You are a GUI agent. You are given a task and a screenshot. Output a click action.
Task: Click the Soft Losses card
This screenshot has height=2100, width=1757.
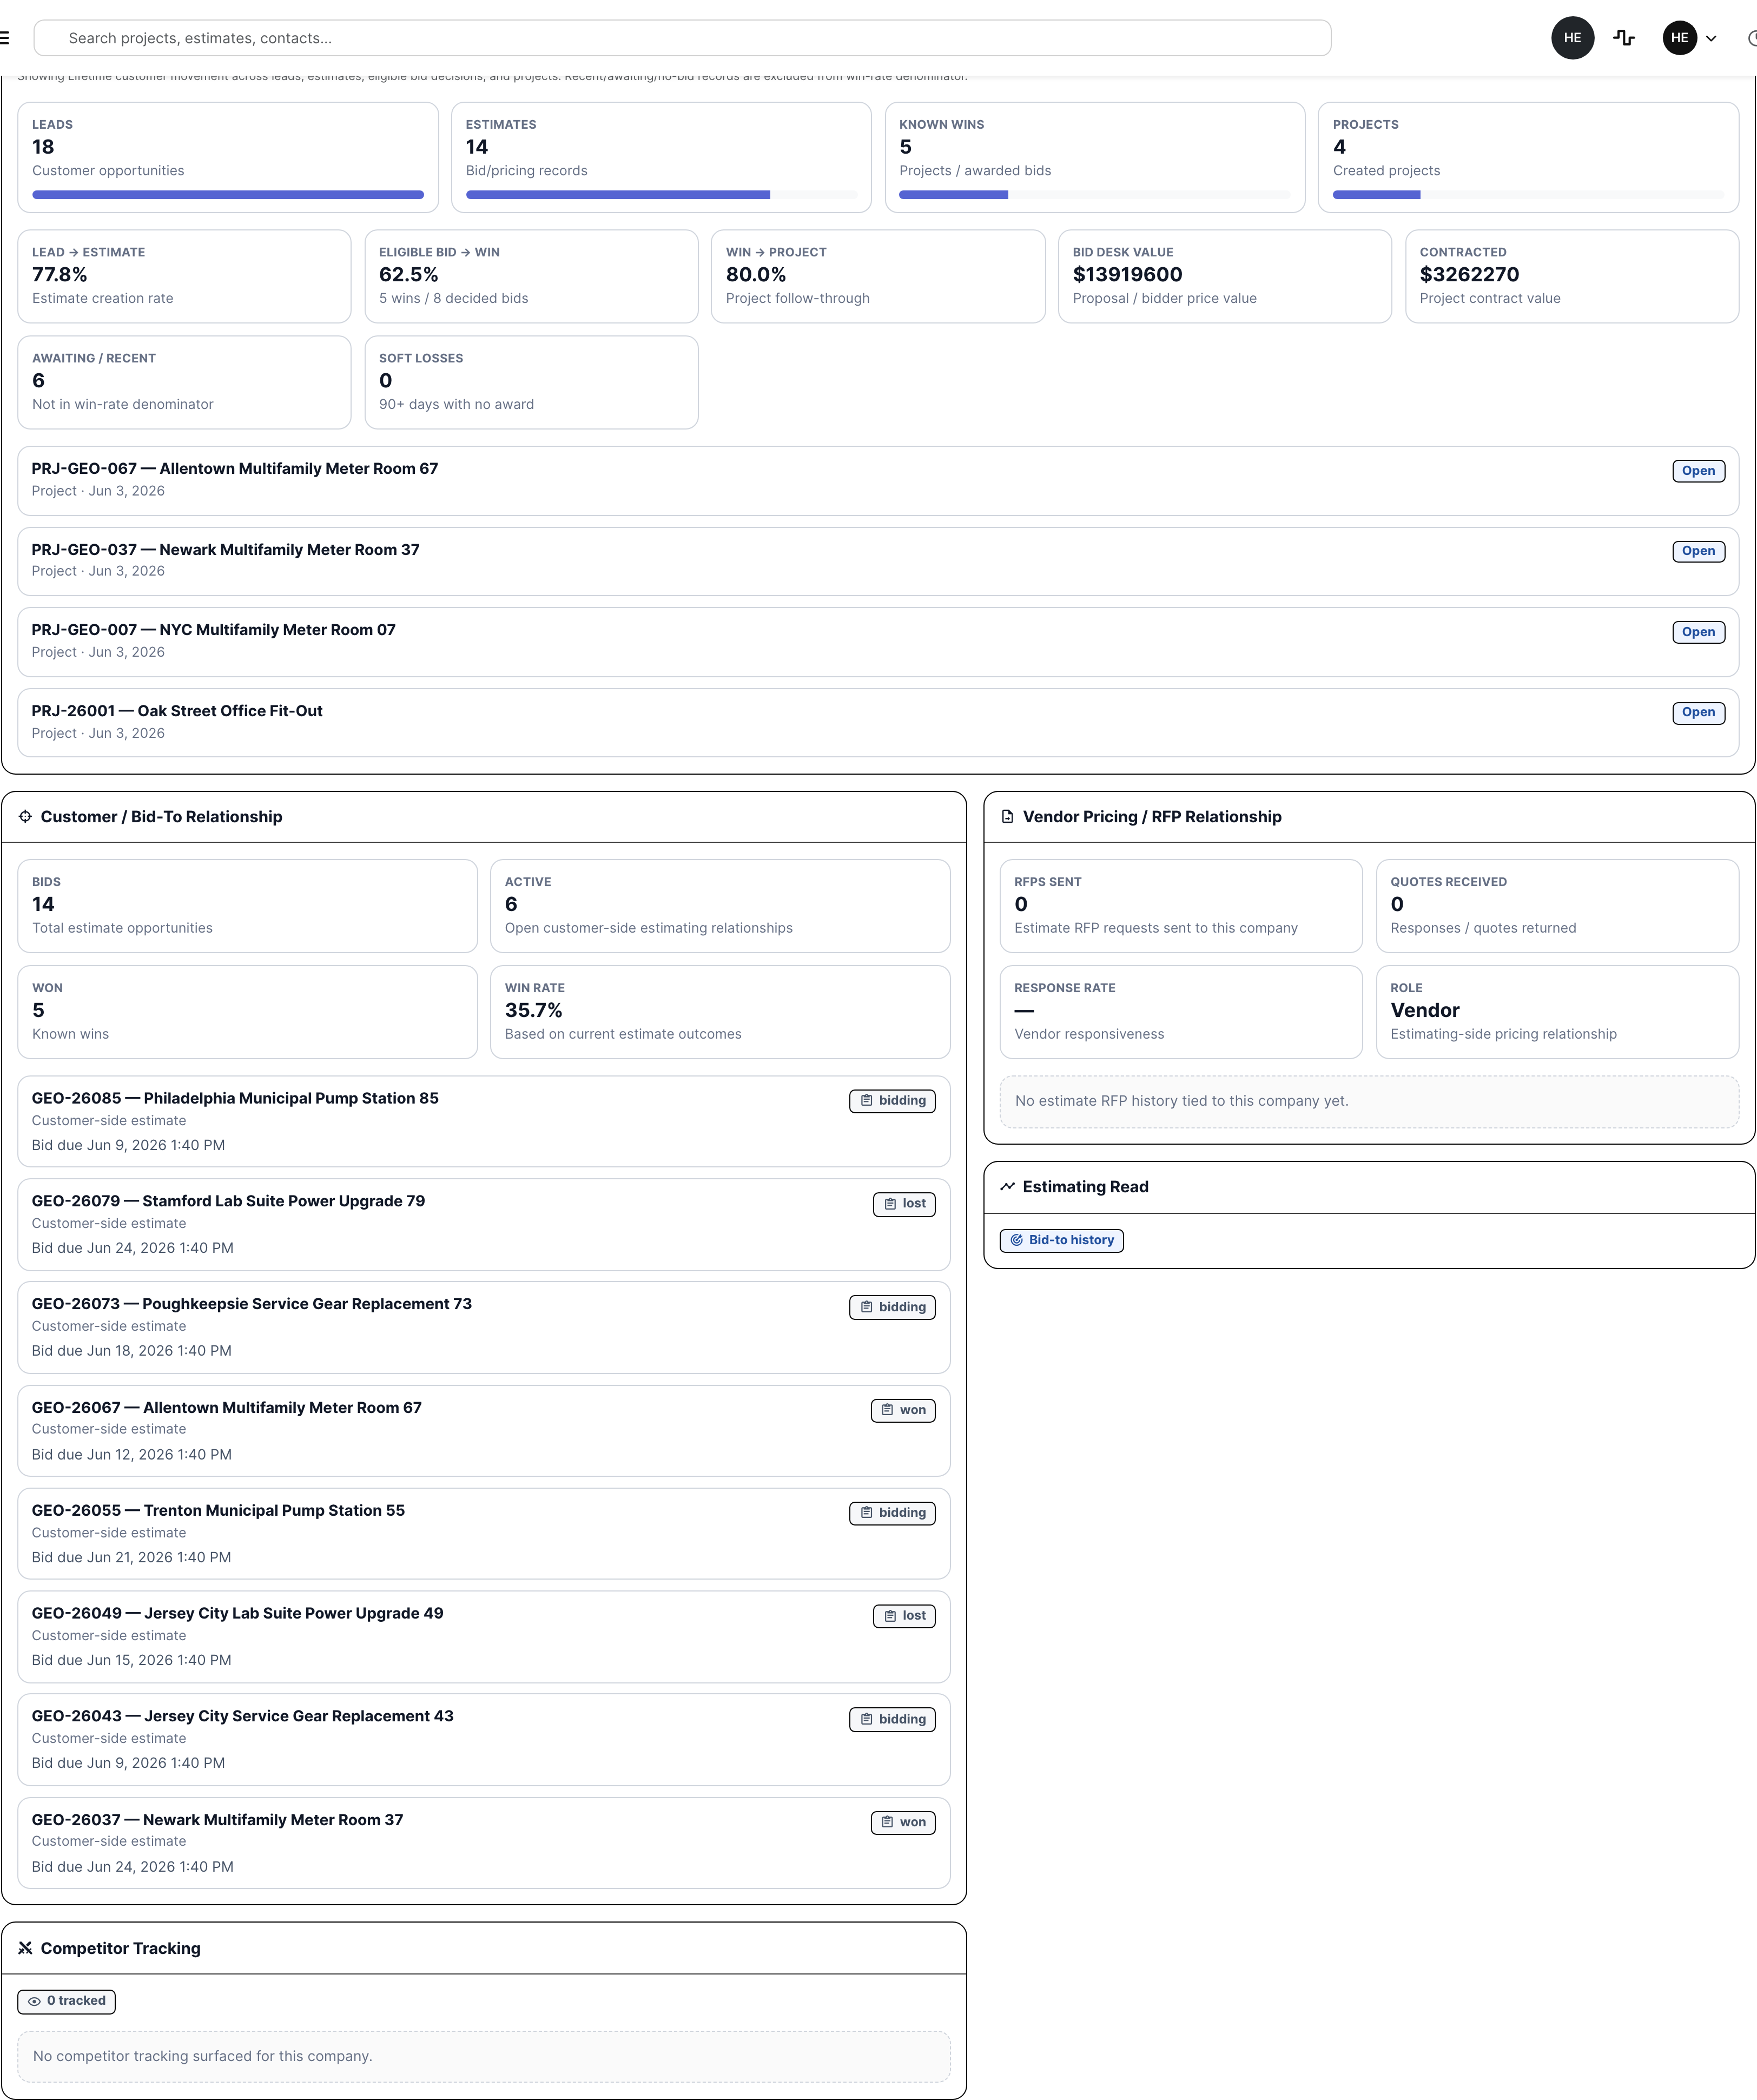(x=531, y=382)
